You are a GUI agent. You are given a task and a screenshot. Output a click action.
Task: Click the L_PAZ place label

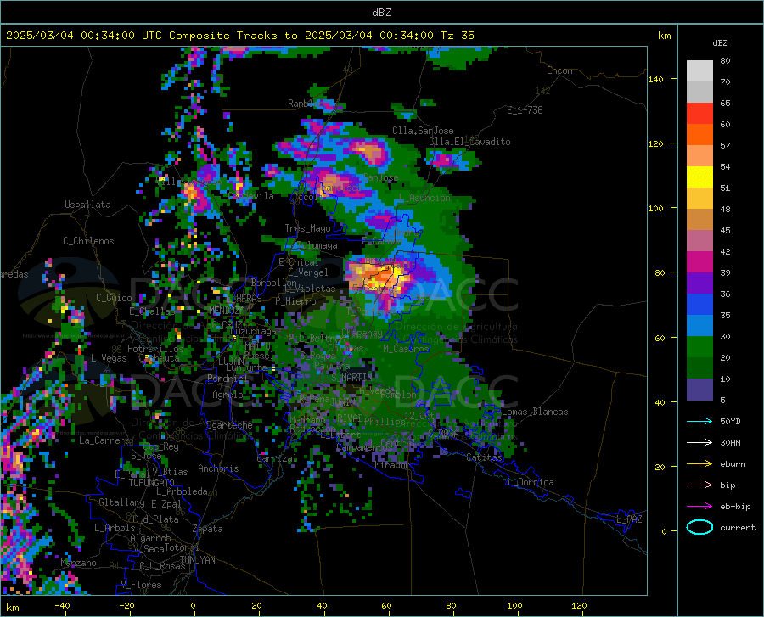click(x=629, y=519)
